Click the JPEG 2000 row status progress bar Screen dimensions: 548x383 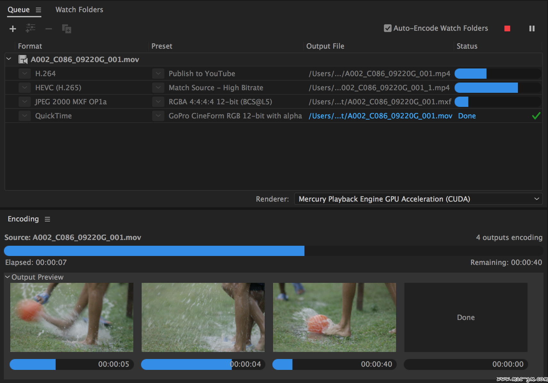[x=498, y=102]
